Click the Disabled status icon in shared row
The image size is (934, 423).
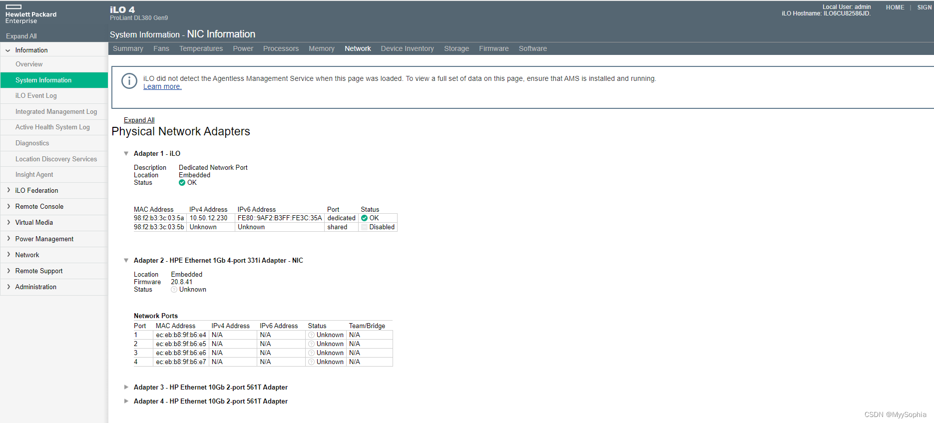364,227
